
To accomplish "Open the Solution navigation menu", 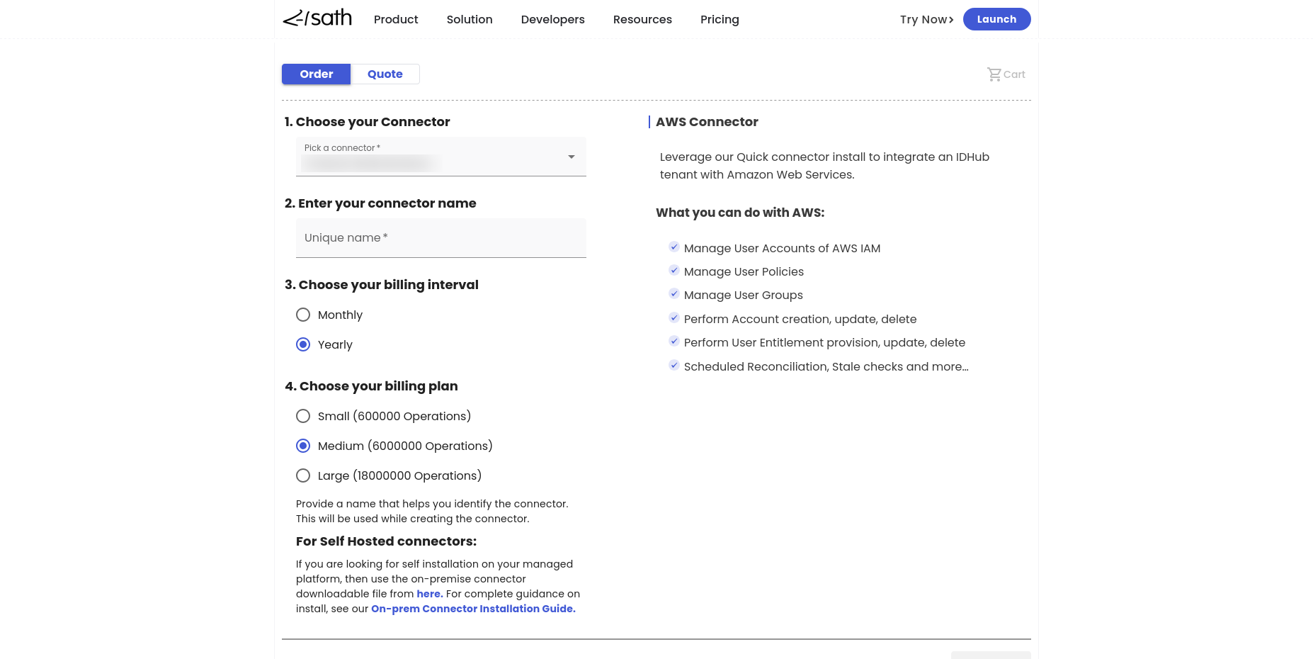I will pyautogui.click(x=469, y=20).
